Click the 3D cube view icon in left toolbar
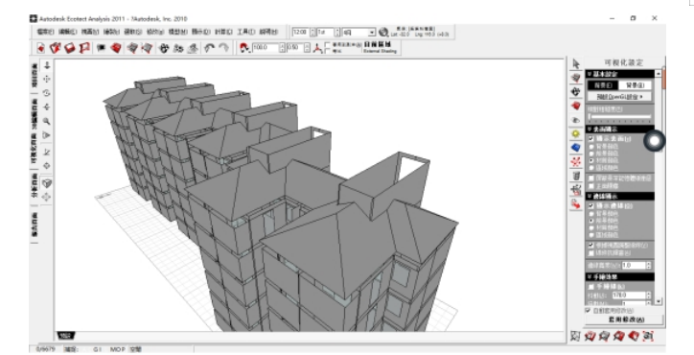 [46, 183]
